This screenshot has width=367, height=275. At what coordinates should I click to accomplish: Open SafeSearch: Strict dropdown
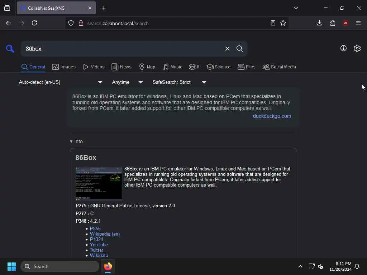coord(179,82)
